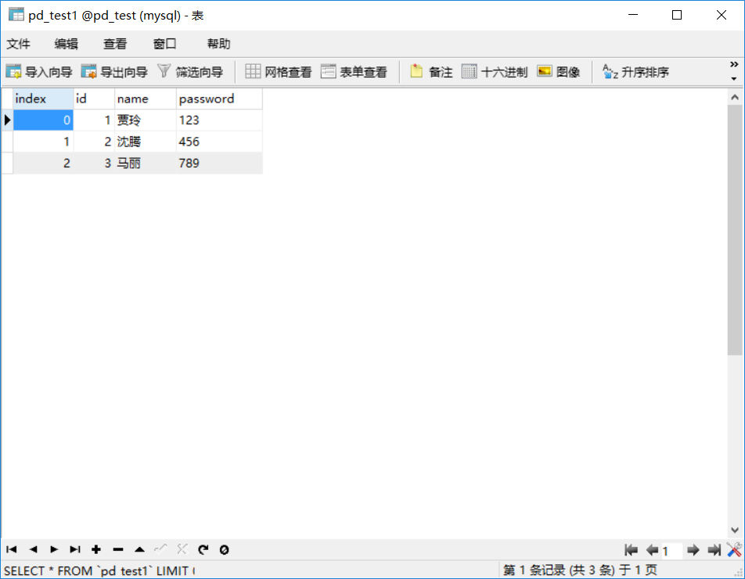Open the 图像 image viewer
The width and height of the screenshot is (745, 579).
point(559,72)
